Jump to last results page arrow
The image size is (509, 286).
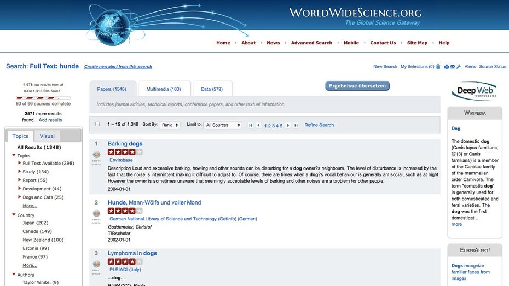click(296, 125)
